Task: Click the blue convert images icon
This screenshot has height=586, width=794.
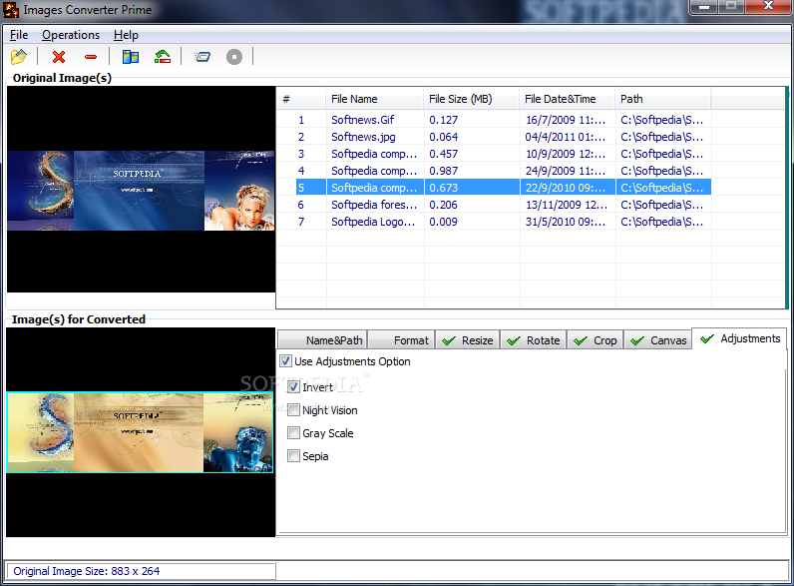Action: [202, 57]
